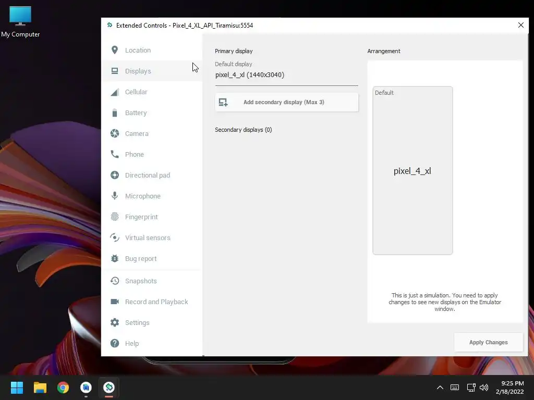The image size is (534, 400).
Task: Click the Phone handset icon
Action: point(115,154)
